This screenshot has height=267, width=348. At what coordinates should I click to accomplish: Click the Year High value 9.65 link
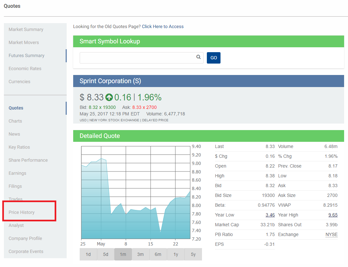(333, 215)
